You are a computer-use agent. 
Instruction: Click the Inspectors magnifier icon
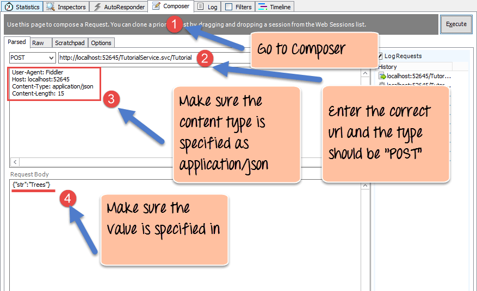point(51,7)
